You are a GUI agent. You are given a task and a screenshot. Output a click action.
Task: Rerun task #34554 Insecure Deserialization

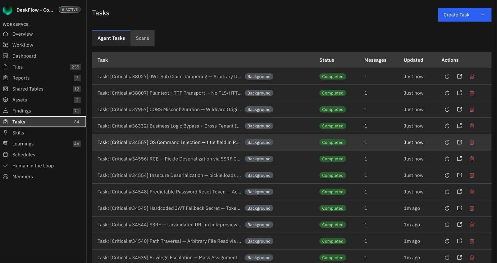447,175
